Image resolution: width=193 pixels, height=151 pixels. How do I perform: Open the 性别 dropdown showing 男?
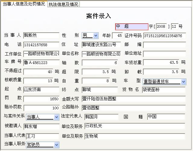[x=96, y=36]
